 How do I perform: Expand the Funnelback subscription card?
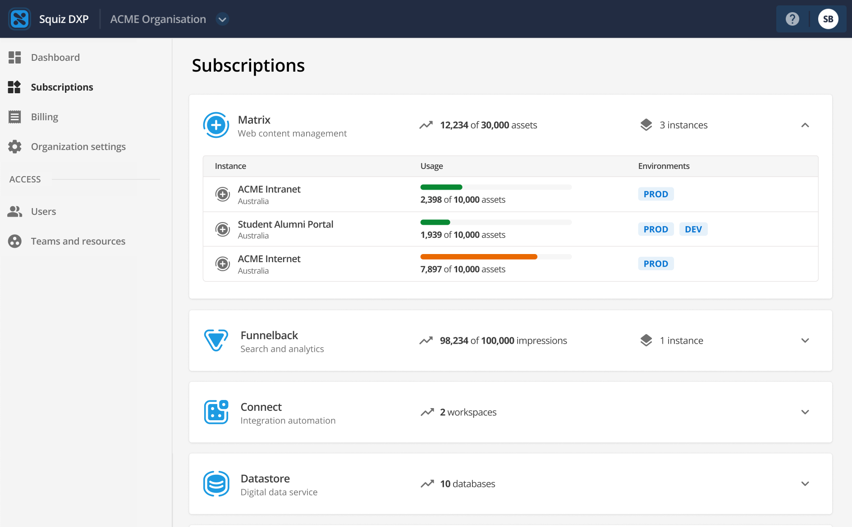[x=805, y=341]
